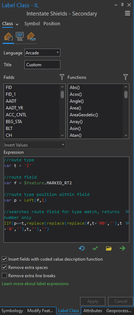Verify the expression with the green checkmark
Image resolution: width=134 pixels, height=315 pixels.
(x=95, y=248)
